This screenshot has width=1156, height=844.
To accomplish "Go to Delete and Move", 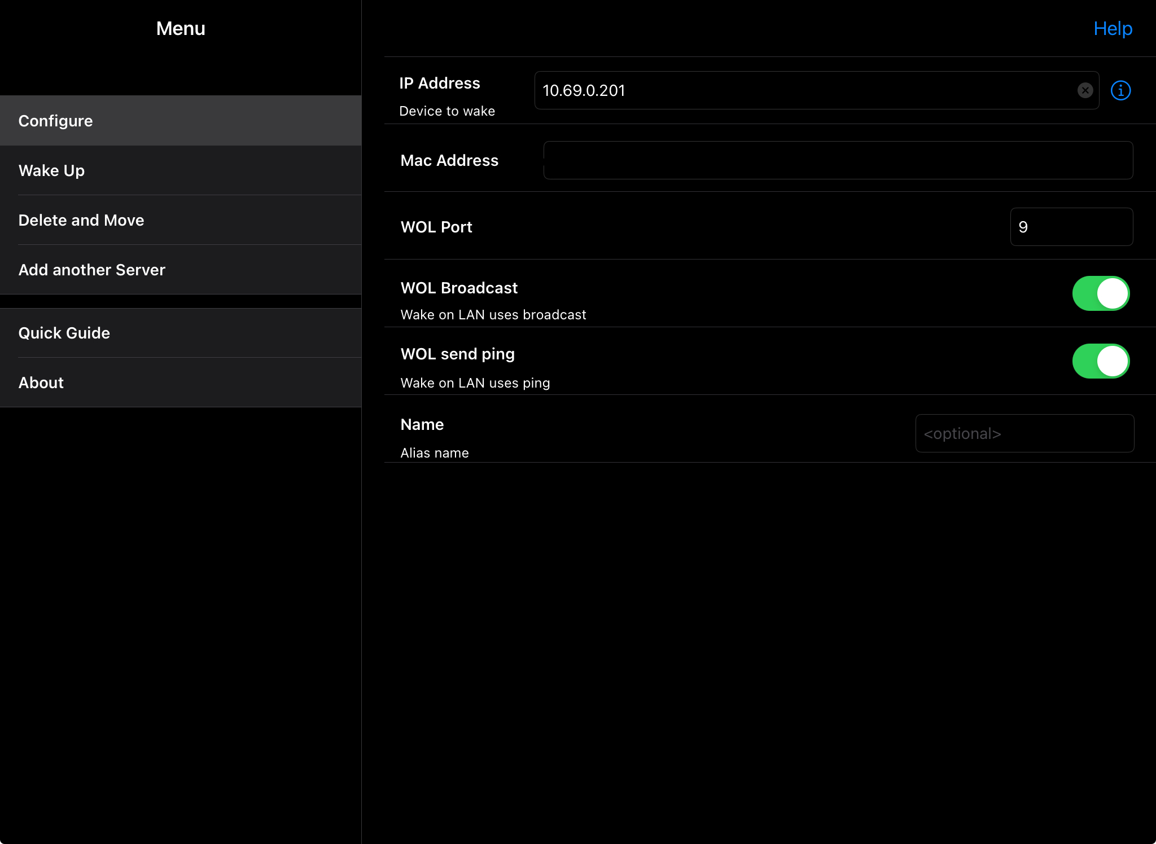I will point(181,220).
